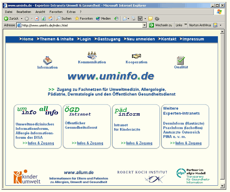Click the Internet Explorer title bar icon

coord(5,6)
